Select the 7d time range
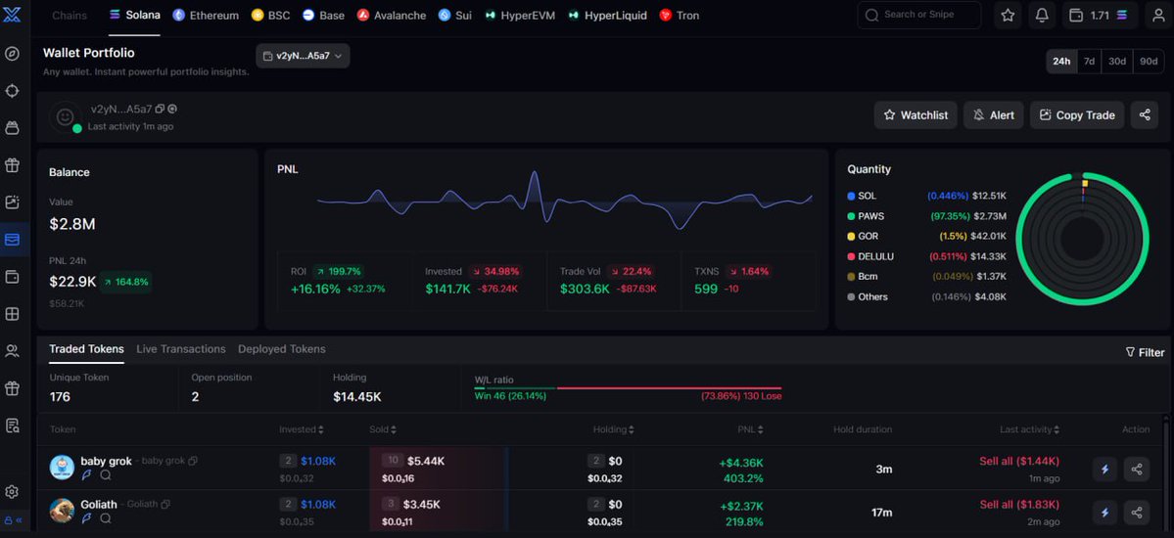 coord(1090,62)
